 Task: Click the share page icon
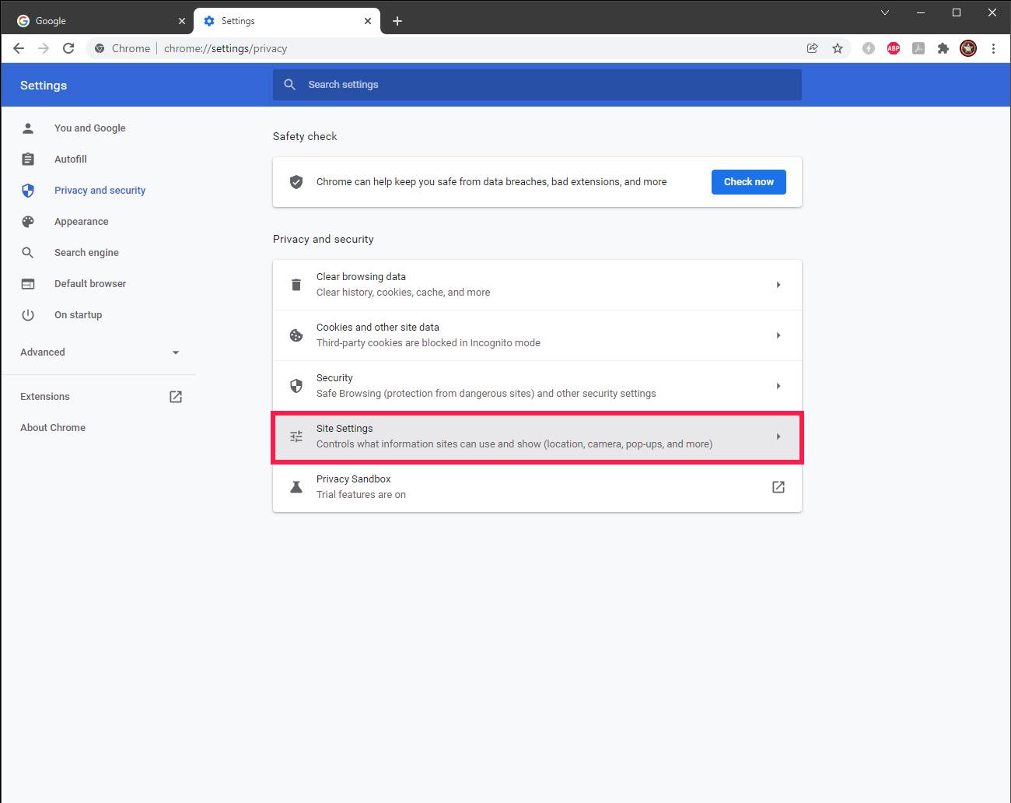(x=812, y=48)
